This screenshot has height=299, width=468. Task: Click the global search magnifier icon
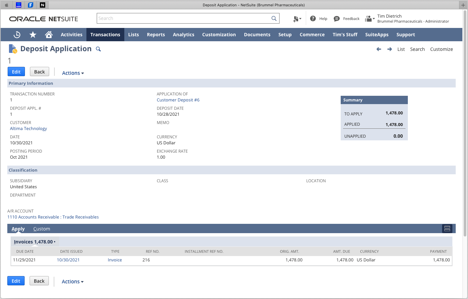[x=274, y=18]
